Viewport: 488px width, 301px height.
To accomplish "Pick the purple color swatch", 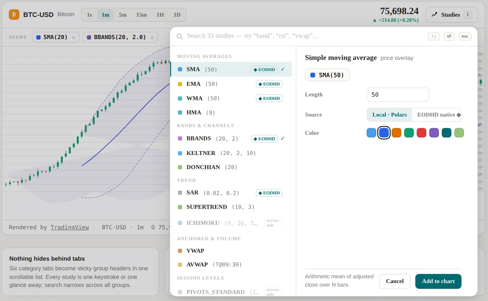I will point(434,133).
